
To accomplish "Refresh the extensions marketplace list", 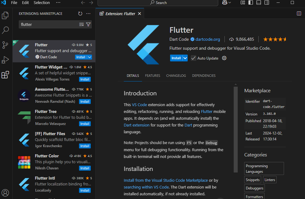I will 80,14.
